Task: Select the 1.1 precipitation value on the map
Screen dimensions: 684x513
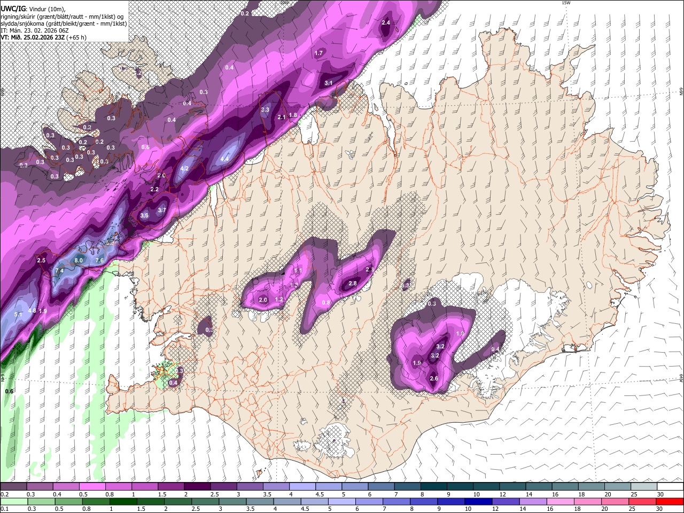Action: [x=298, y=271]
